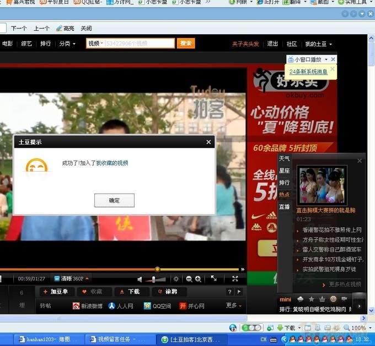Click the zoom out magnifier icon
Image resolution: width=375 pixels, height=346 pixels.
(189, 279)
